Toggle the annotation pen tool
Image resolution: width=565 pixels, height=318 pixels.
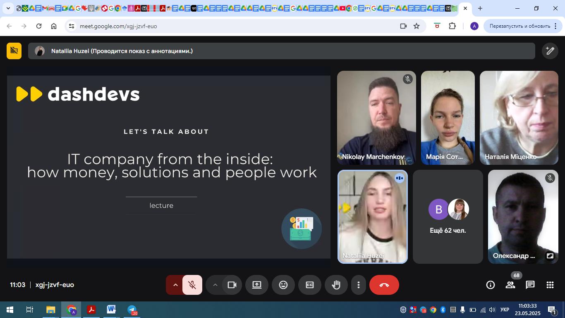(550, 51)
